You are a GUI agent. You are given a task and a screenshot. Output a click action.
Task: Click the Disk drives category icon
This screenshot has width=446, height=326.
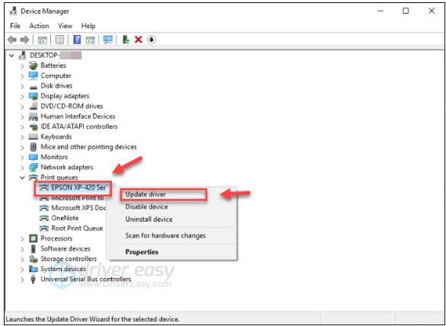33,87
